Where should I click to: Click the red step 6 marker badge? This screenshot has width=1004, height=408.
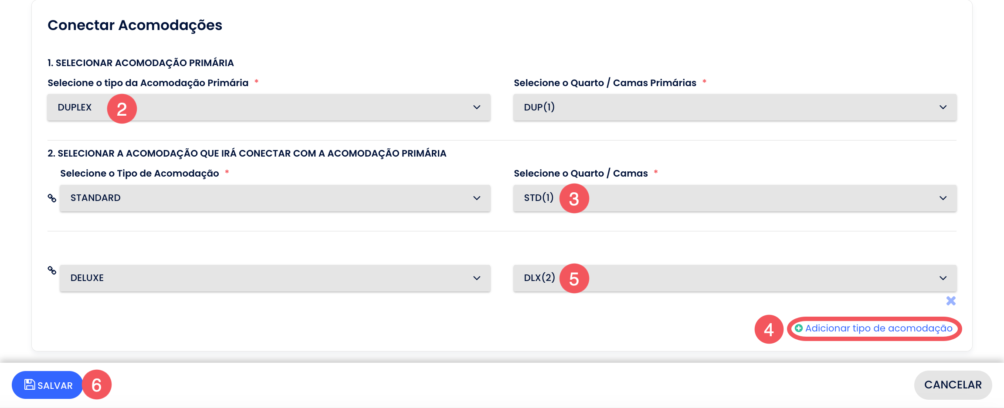[97, 385]
